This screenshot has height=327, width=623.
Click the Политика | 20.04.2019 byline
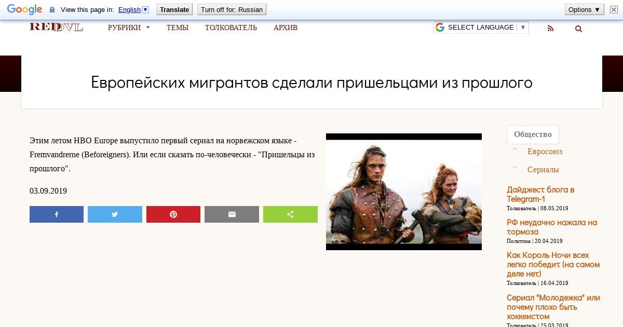coord(535,241)
